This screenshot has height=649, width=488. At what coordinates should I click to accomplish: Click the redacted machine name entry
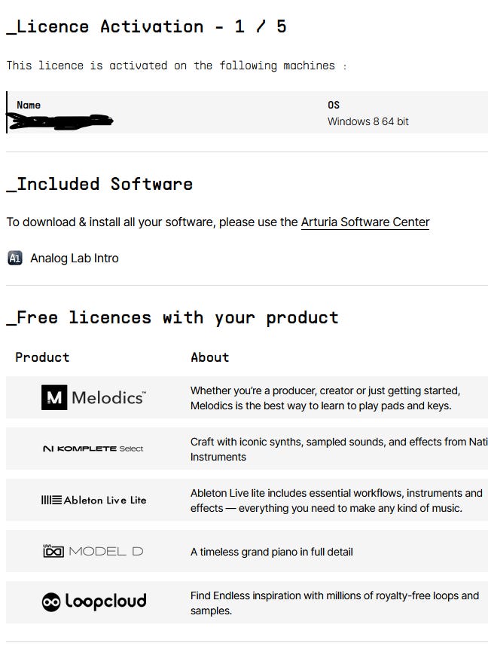coord(60,120)
